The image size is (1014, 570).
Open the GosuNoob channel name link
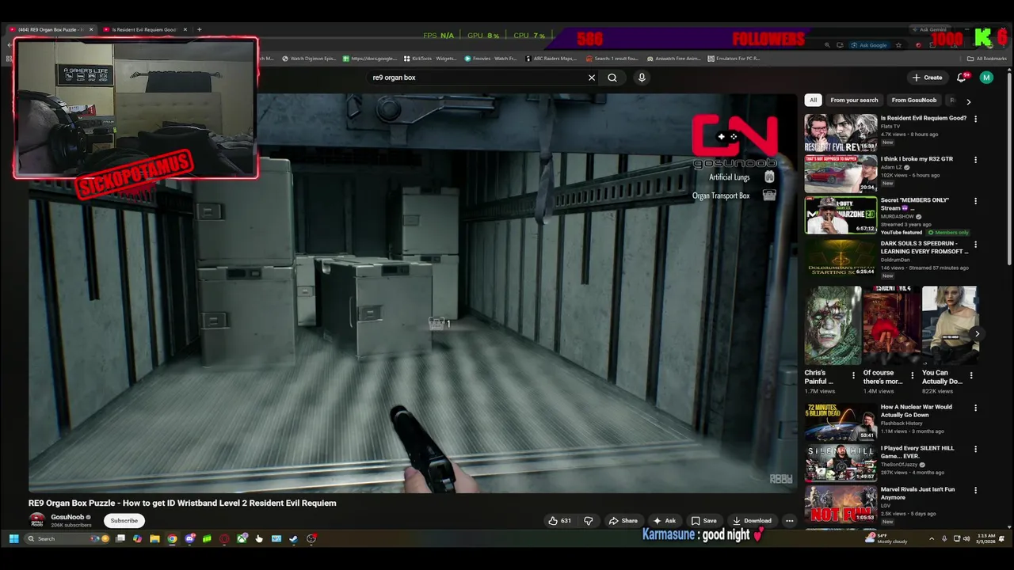coord(67,517)
